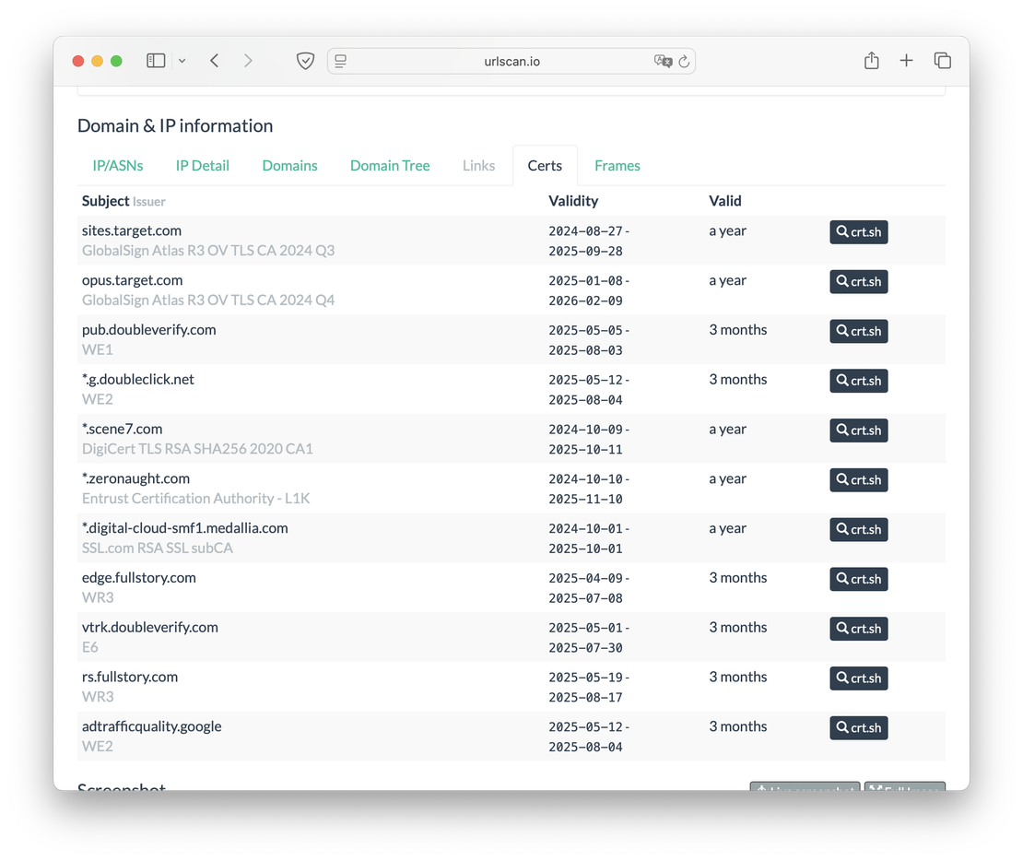The height and width of the screenshot is (861, 1023).
Task: Click crt.sh button for sites.target.com
Action: [858, 232]
